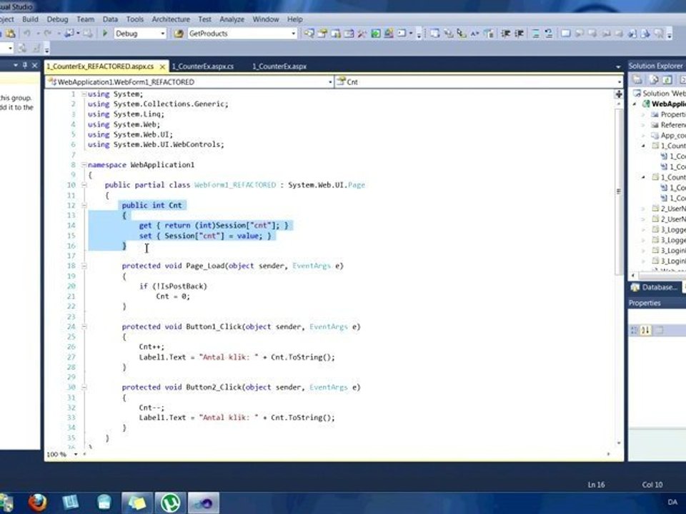Collapse the Button2_Click method outline
The image size is (686, 514).
click(x=84, y=387)
